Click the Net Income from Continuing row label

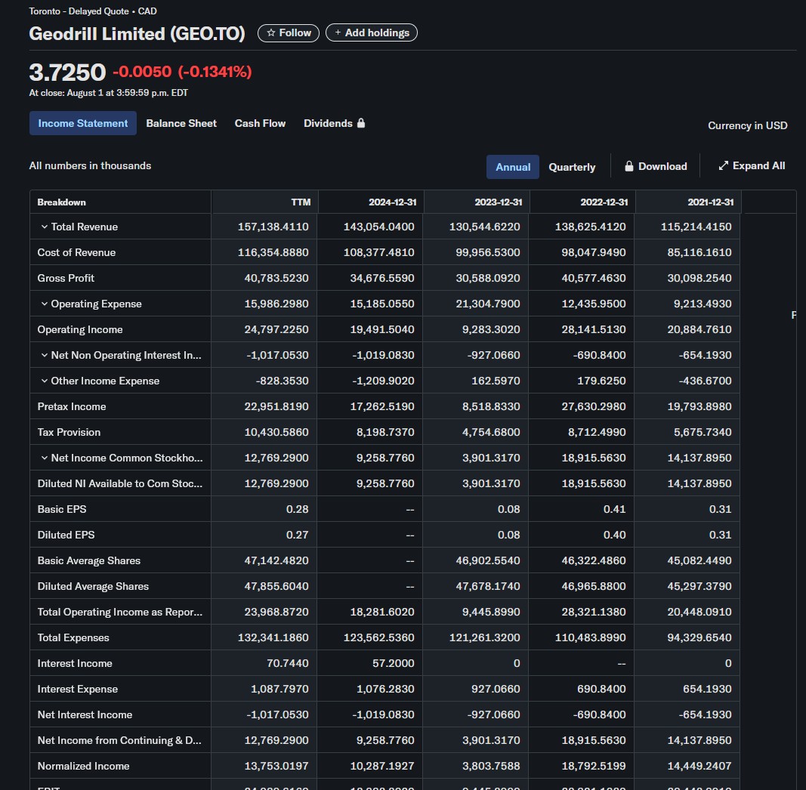(x=119, y=741)
